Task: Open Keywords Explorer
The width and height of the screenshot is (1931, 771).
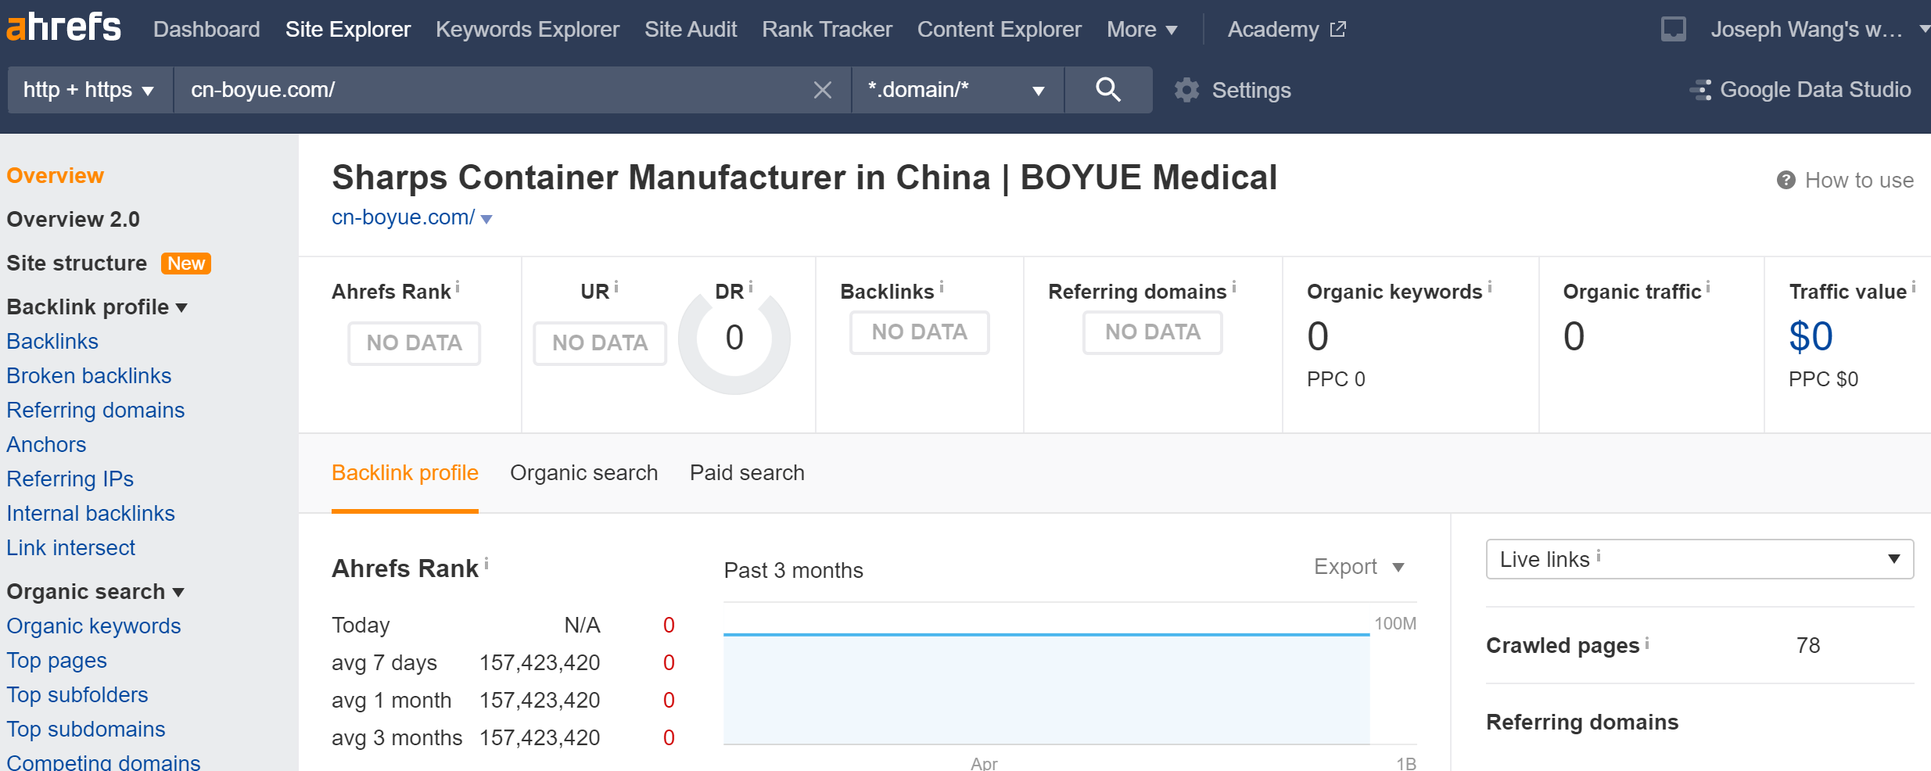Action: pos(527,30)
